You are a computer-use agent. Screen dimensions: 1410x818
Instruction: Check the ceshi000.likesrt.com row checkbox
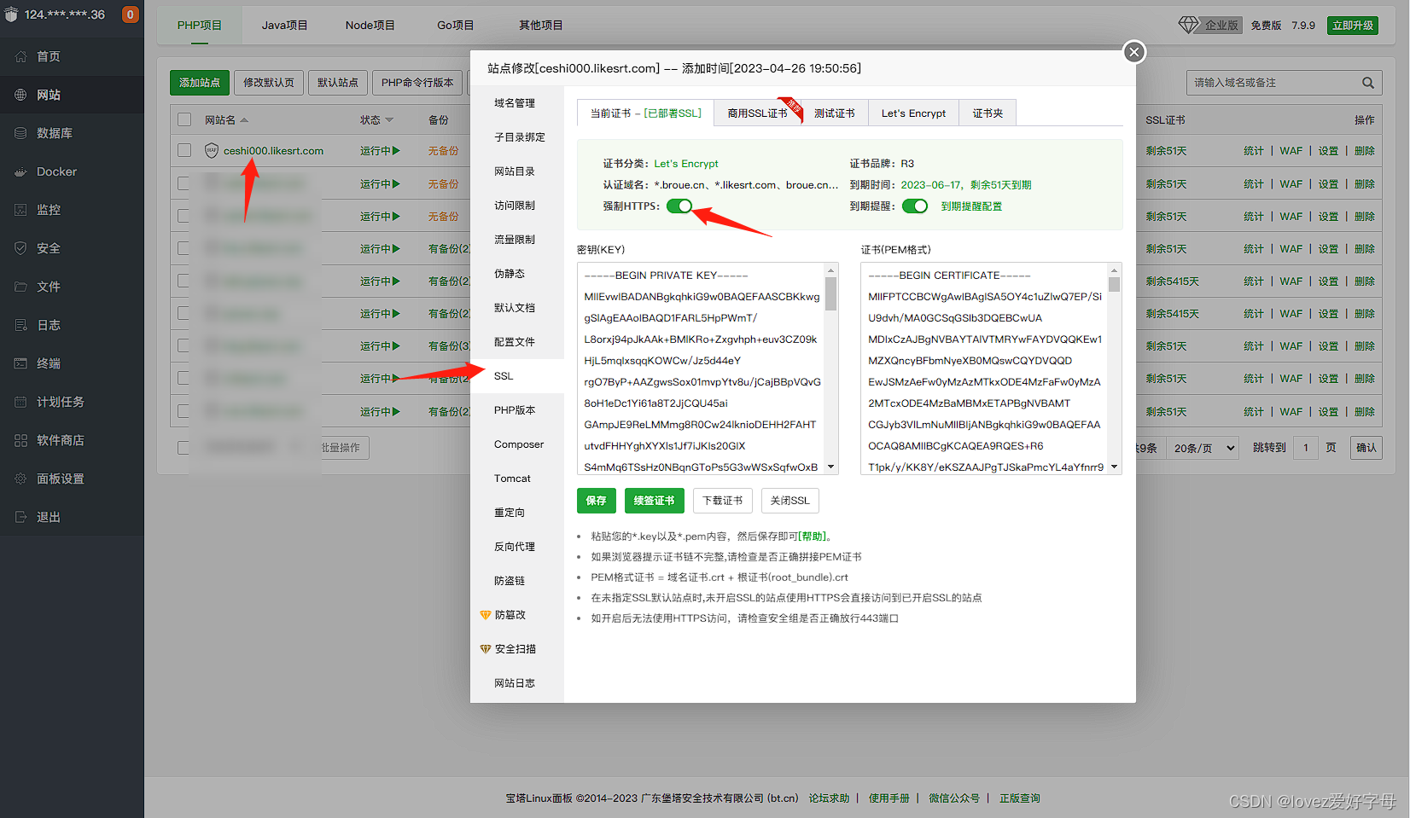click(x=184, y=150)
